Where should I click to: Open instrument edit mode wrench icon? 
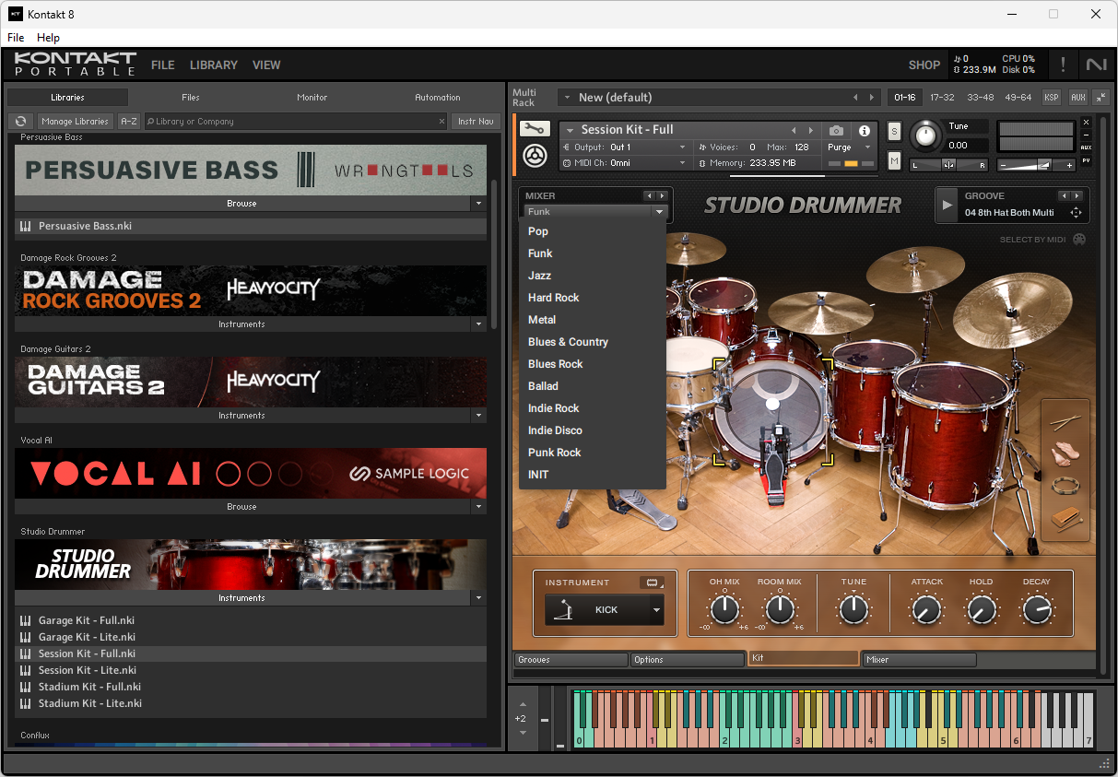[x=535, y=129]
